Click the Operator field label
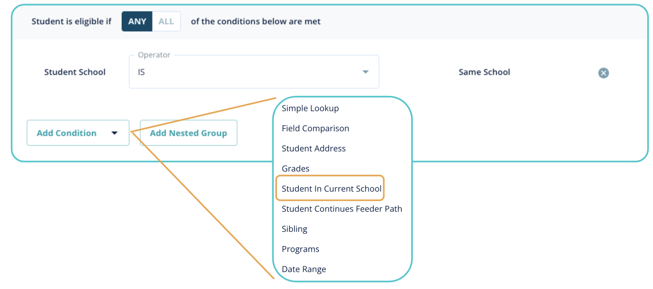 [x=154, y=55]
